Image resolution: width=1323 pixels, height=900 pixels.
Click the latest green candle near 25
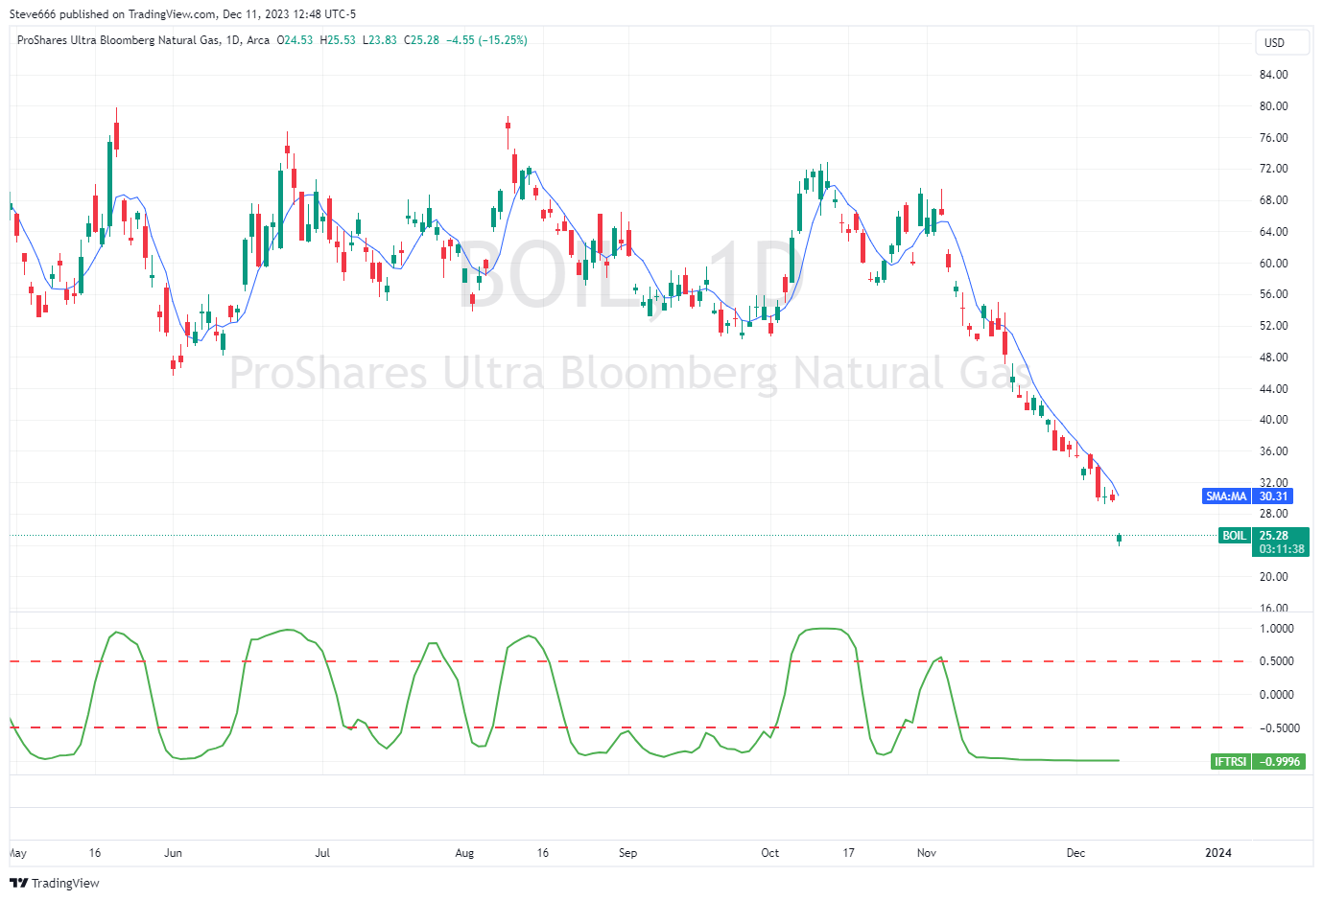click(x=1119, y=539)
